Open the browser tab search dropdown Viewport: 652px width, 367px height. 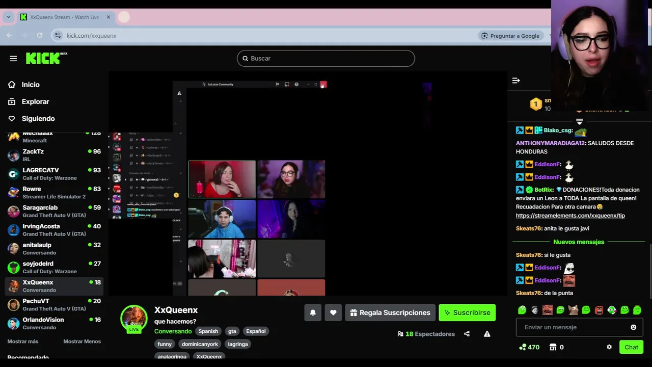(8, 17)
